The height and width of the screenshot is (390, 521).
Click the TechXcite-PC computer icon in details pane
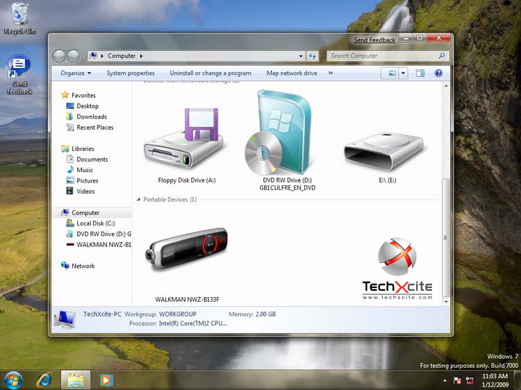(65, 319)
